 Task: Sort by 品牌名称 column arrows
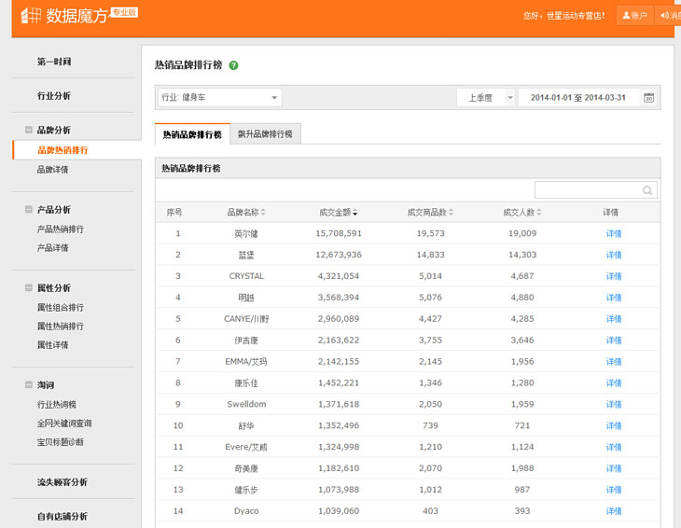263,213
